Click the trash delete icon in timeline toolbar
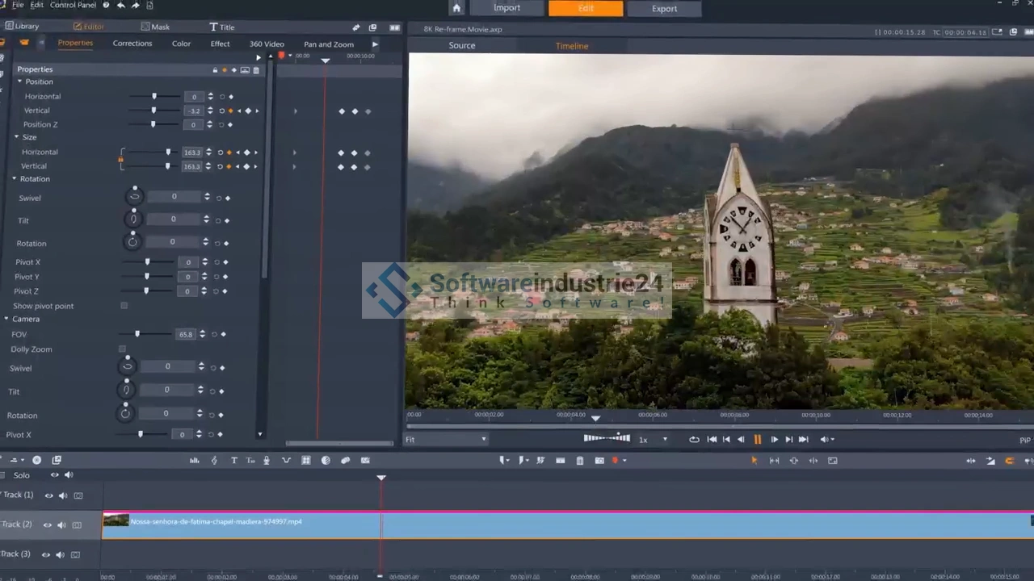The height and width of the screenshot is (581, 1034). [x=580, y=461]
